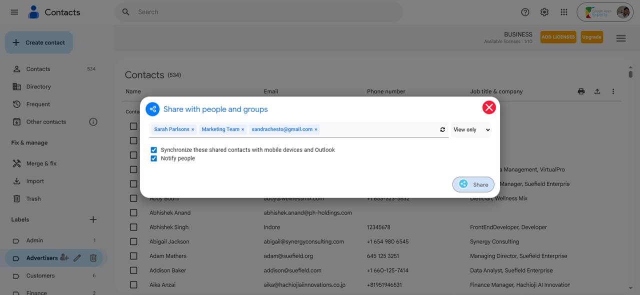This screenshot has width=640, height=295.
Task: Add a new label with the plus icon
Action: 93,219
